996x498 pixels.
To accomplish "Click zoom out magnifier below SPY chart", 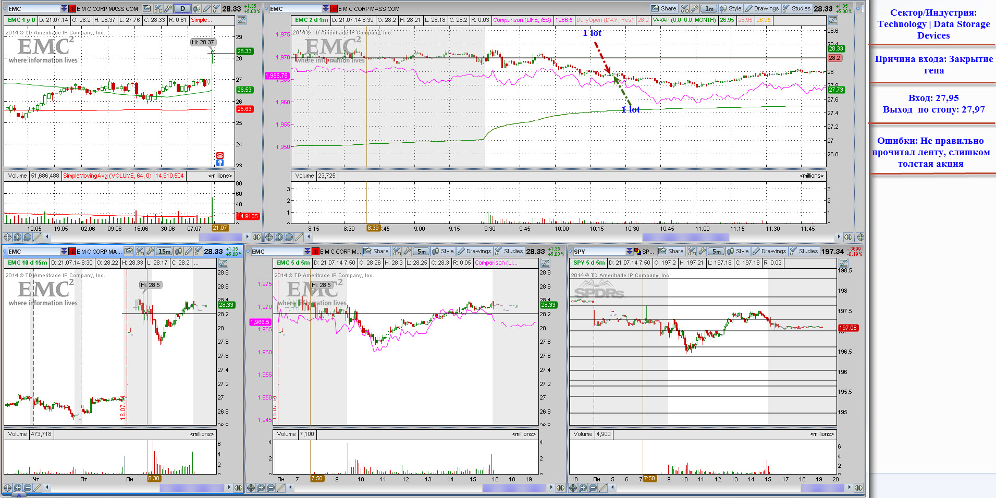I will pyautogui.click(x=593, y=488).
